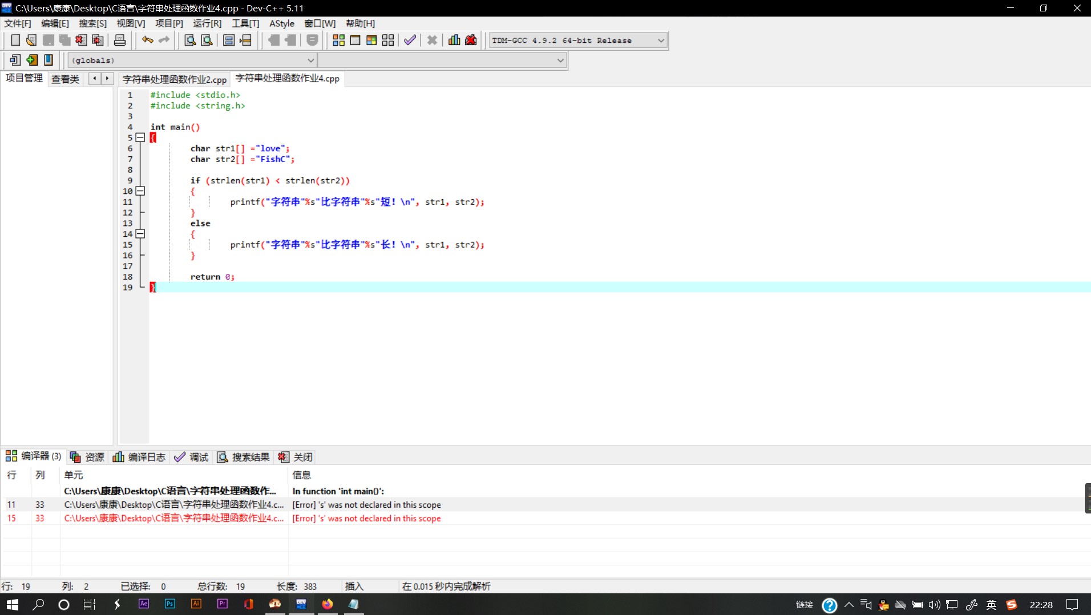Viewport: 1091px width, 615px height.
Task: Switch to 字符串处理函数作业4.cpp tab
Action: [287, 78]
